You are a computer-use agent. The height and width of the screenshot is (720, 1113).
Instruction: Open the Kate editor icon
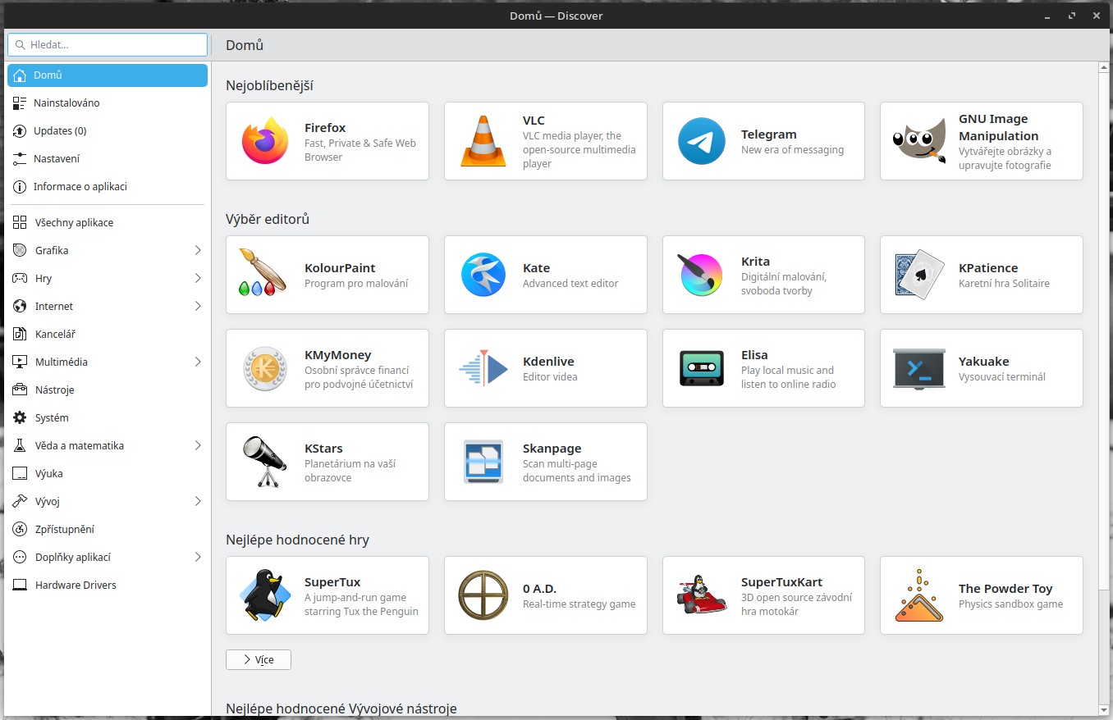[x=483, y=275]
